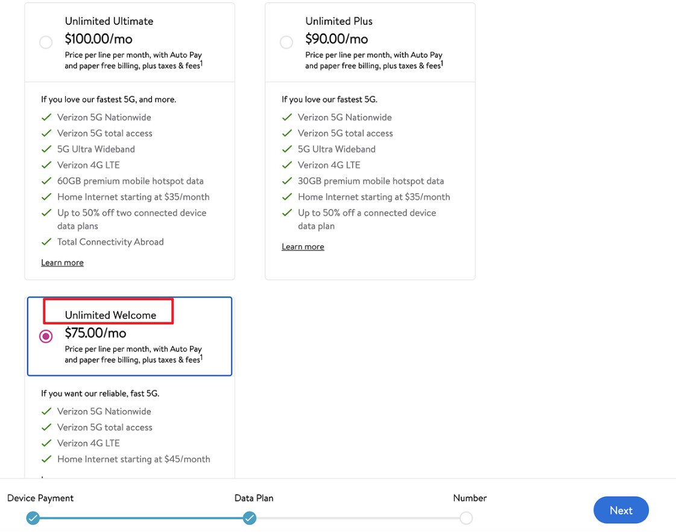Screen dimensions: 676x532
Task: Click the Unlimited Welcome plan title
Action: [x=110, y=315]
